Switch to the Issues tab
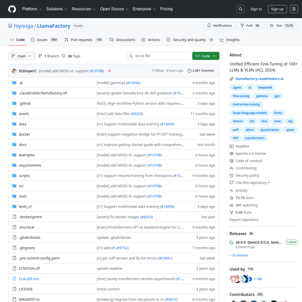Screen dimensions: 302x302 44,40
